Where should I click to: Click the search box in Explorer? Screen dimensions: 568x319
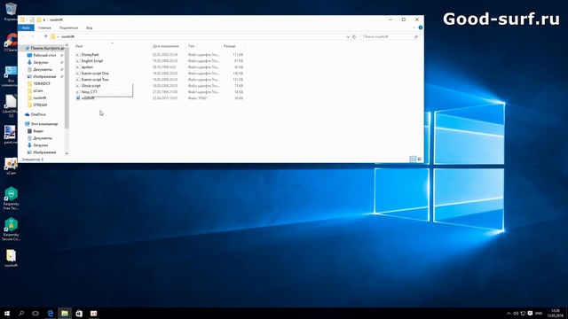[x=390, y=36]
